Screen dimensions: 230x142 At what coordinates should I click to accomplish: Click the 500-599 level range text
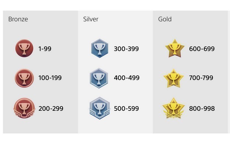click(126, 109)
